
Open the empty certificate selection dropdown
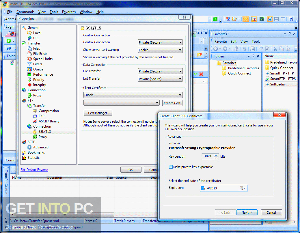[122, 103]
